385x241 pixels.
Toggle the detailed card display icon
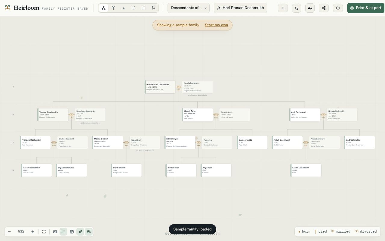point(55,232)
